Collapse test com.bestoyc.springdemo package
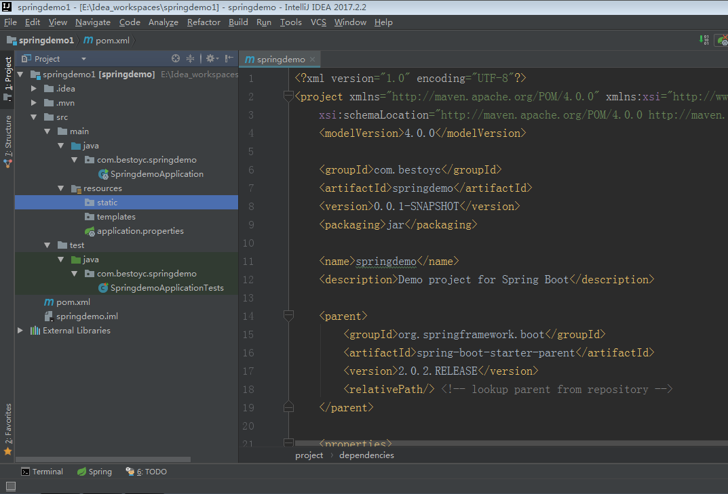This screenshot has height=494, width=728. click(74, 274)
